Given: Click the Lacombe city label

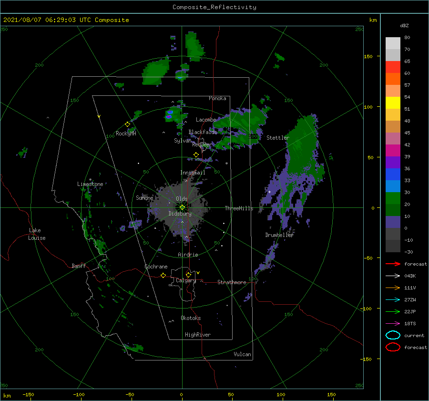Looking at the screenshot, I should tap(206, 120).
